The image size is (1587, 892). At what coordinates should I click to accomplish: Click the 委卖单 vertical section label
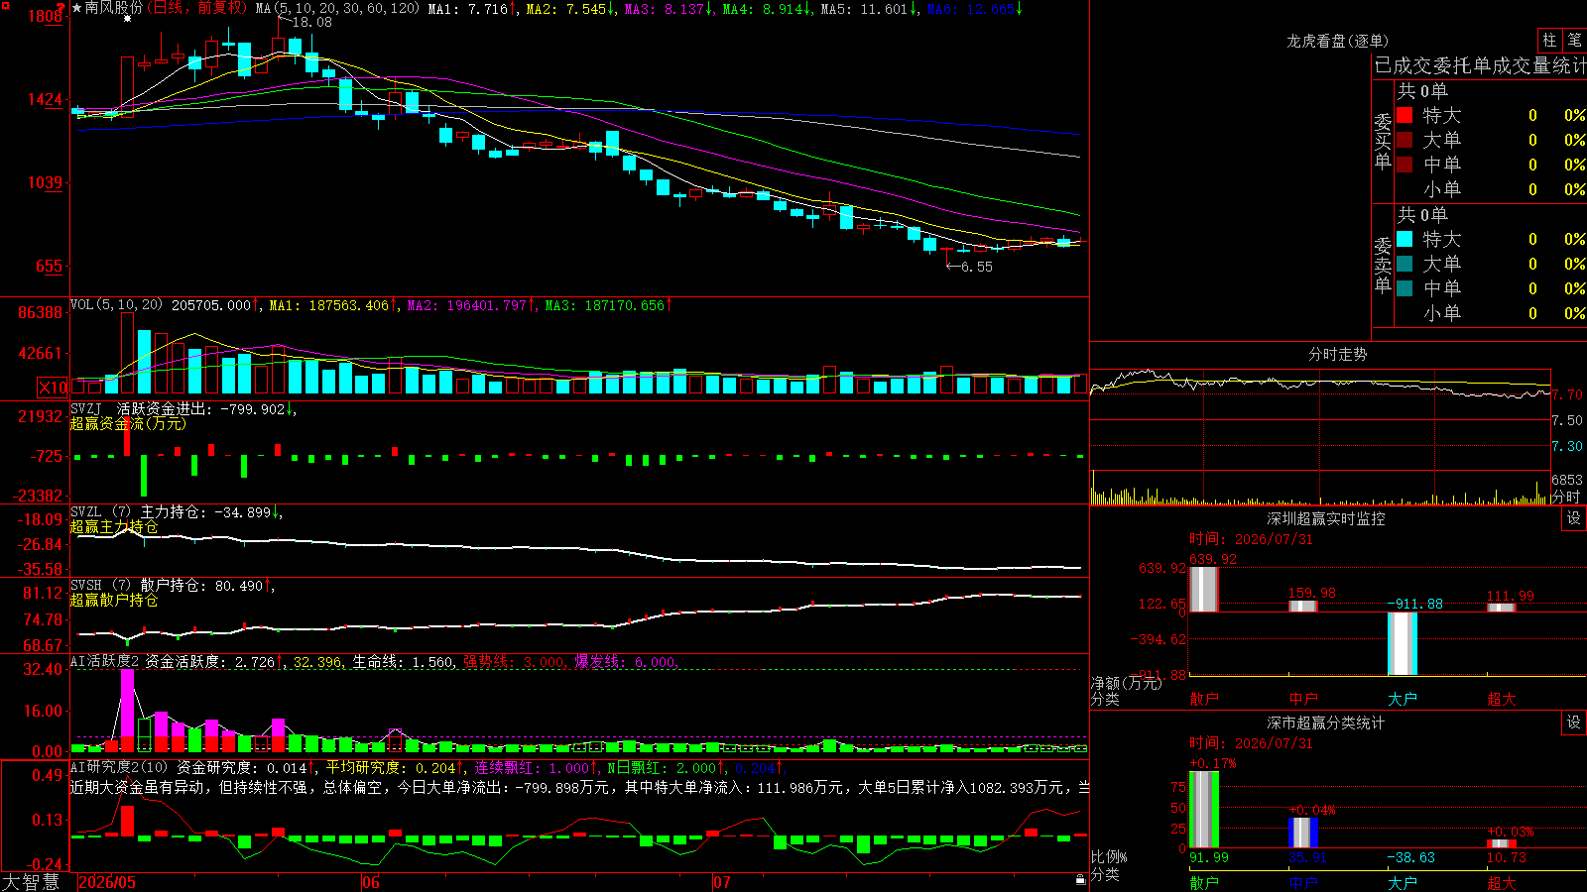(1383, 266)
